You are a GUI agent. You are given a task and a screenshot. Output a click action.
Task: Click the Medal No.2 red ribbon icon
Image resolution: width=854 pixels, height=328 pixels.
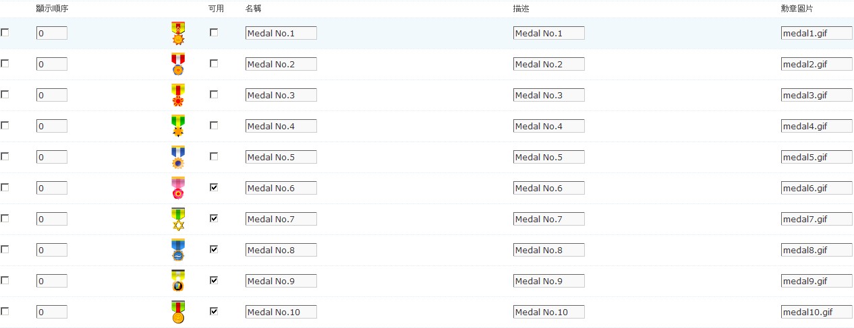coord(178,64)
